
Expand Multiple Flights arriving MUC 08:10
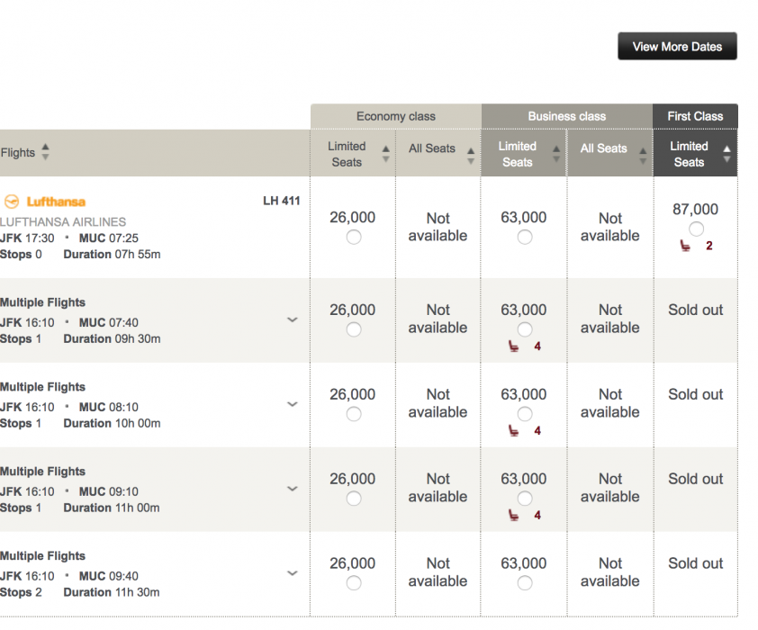[292, 404]
